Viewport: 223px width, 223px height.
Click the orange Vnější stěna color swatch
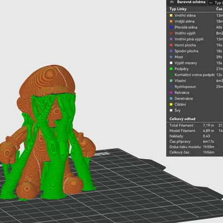(171, 21)
